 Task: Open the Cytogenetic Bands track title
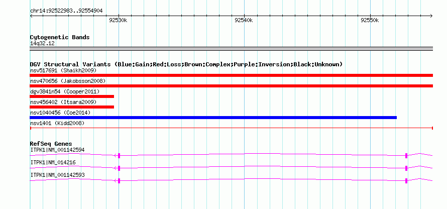point(60,37)
